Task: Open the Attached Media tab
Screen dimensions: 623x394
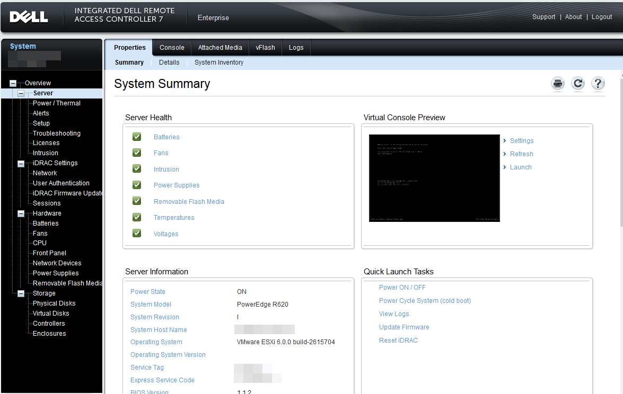Action: coord(220,48)
